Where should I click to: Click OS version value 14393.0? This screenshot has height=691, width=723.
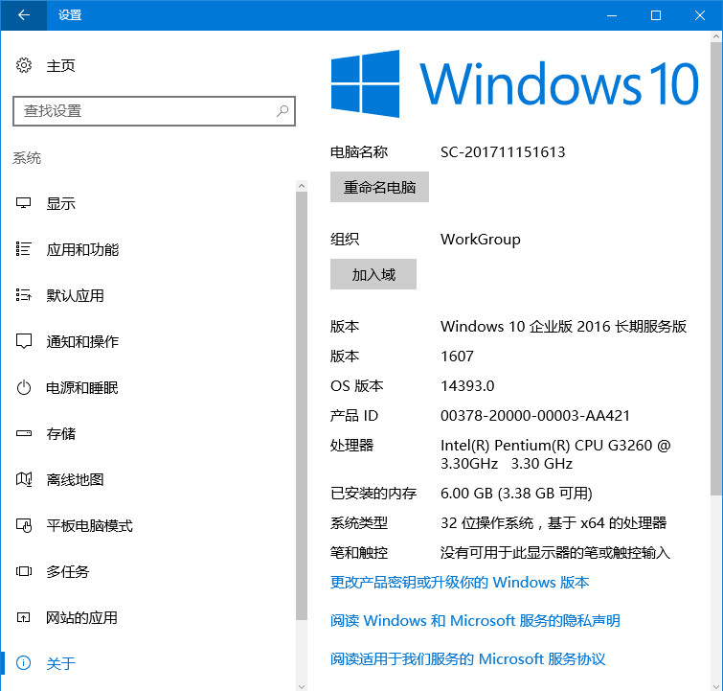(467, 386)
